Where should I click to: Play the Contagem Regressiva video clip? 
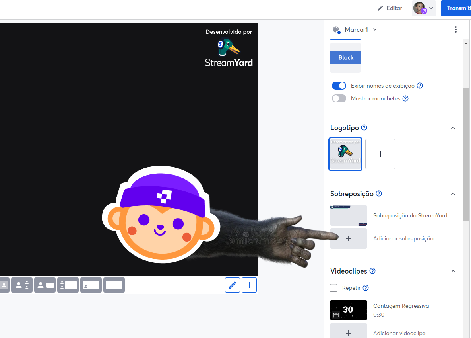click(x=349, y=310)
